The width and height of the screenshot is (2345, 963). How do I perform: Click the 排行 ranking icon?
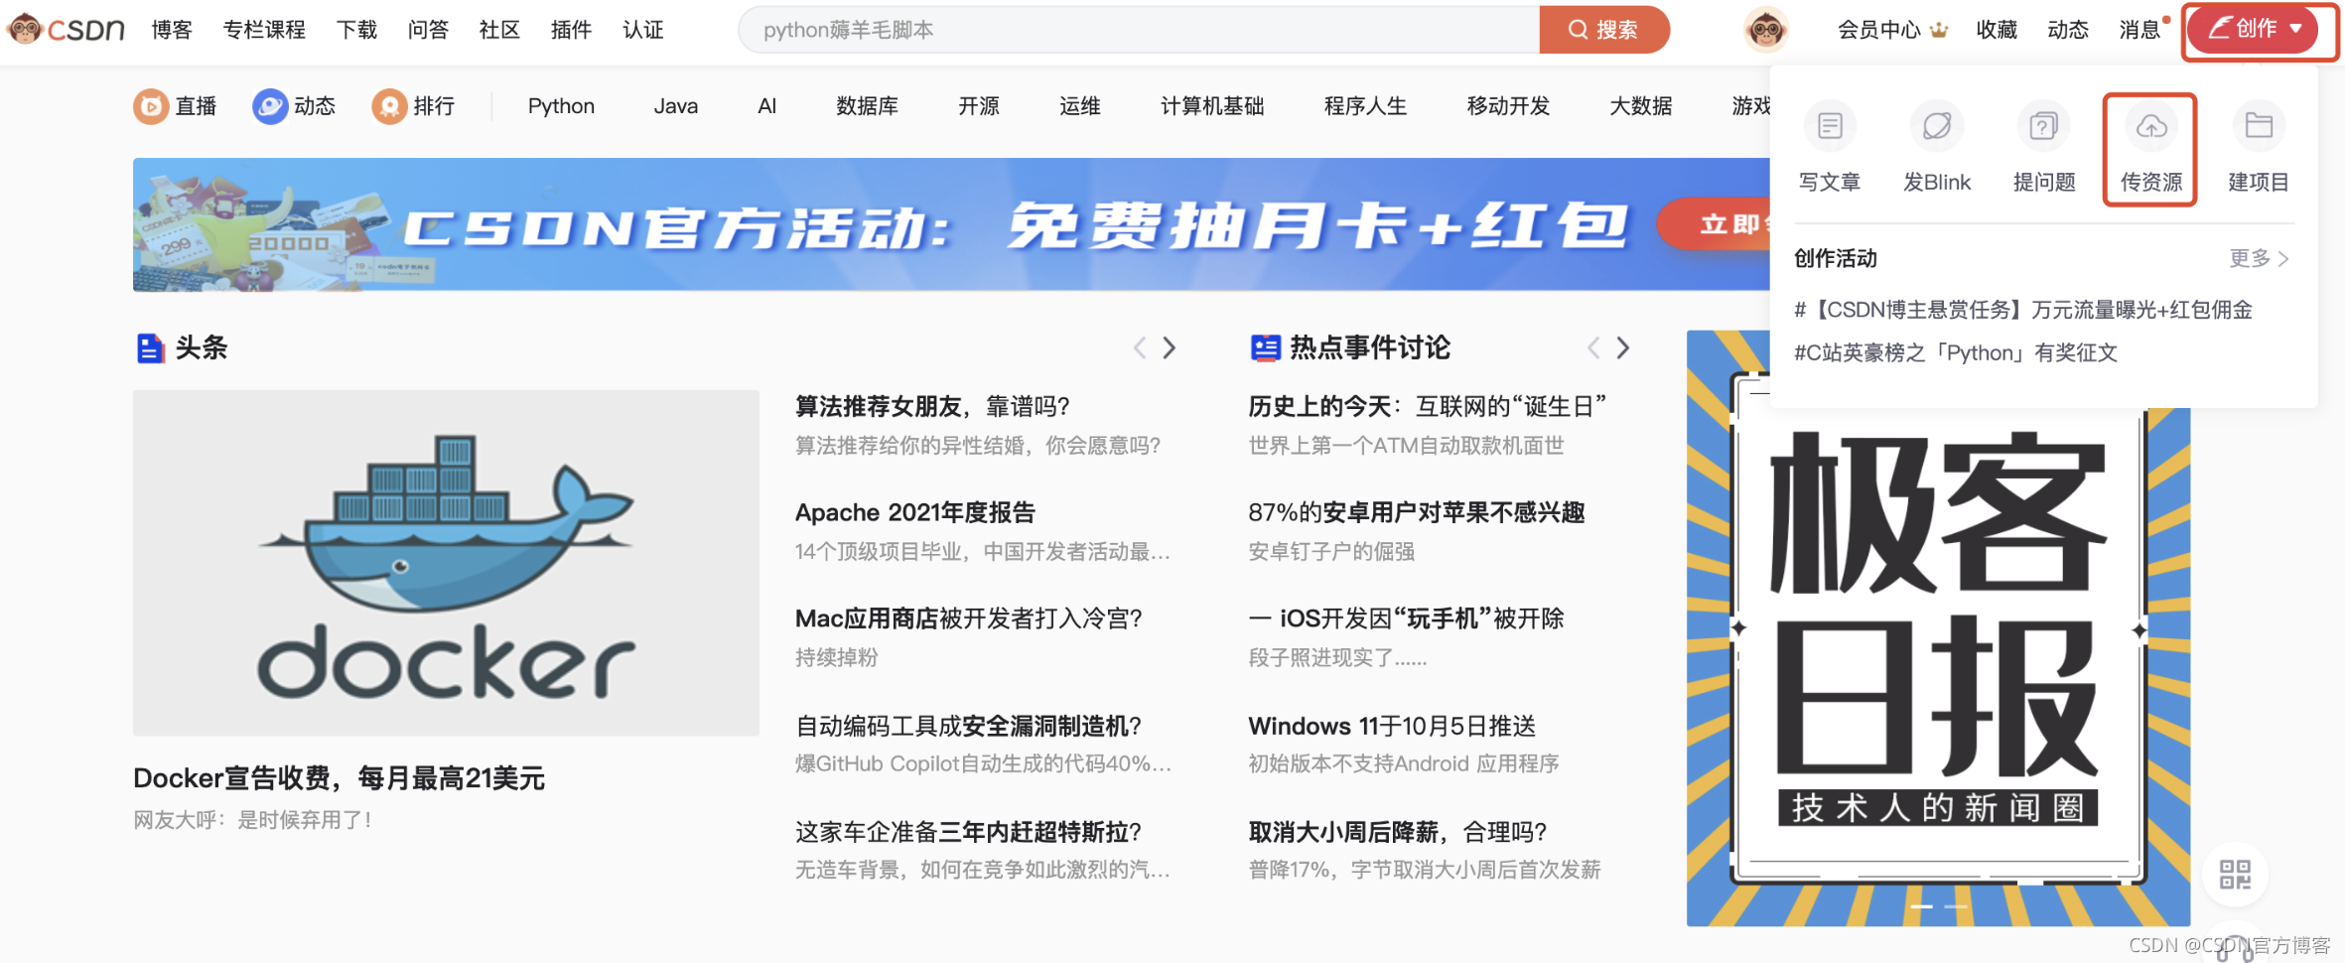(389, 106)
